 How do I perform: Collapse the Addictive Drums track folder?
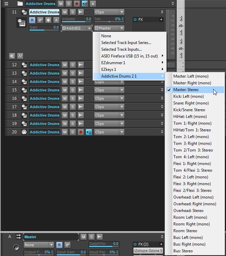tap(6, 4)
